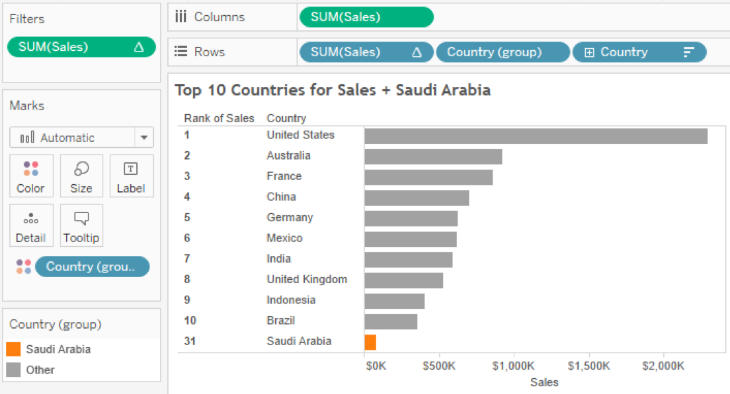Select the SUM(Sales) pill on the Columns shelf

click(x=366, y=16)
